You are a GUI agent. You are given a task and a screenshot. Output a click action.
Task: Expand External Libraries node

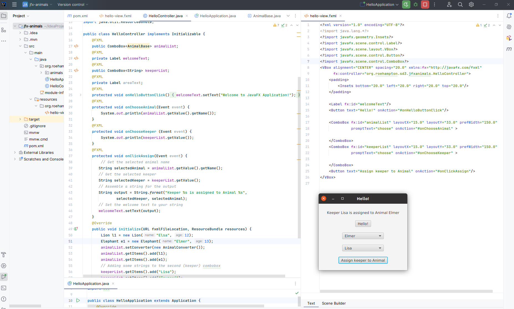[x=15, y=152]
